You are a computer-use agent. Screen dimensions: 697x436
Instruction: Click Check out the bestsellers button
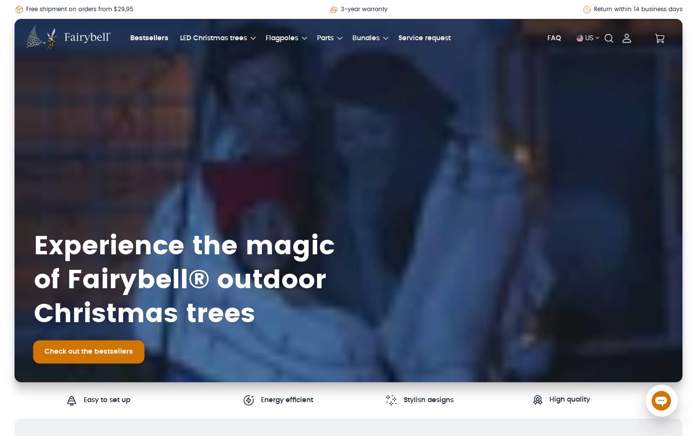click(x=89, y=352)
